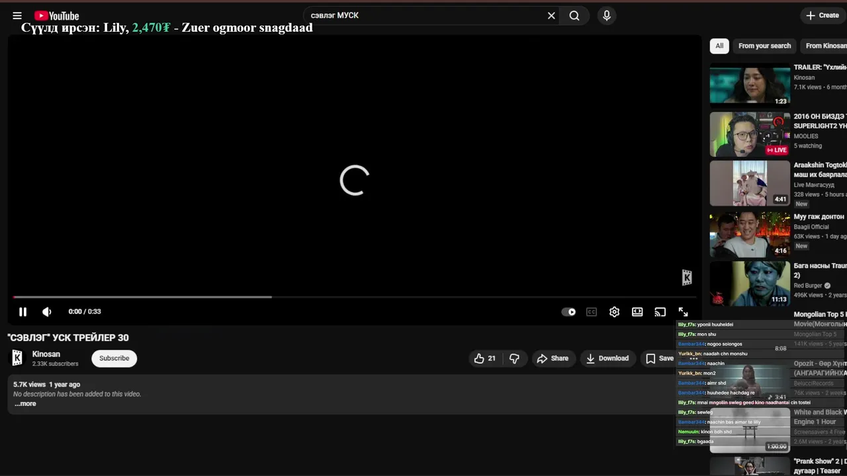
Task: Mute the video volume
Action: click(x=47, y=312)
